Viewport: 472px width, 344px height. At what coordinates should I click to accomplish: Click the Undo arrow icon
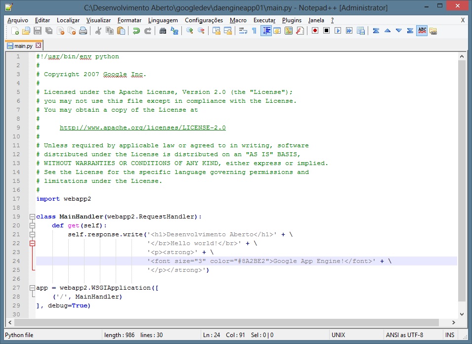pyautogui.click(x=136, y=31)
